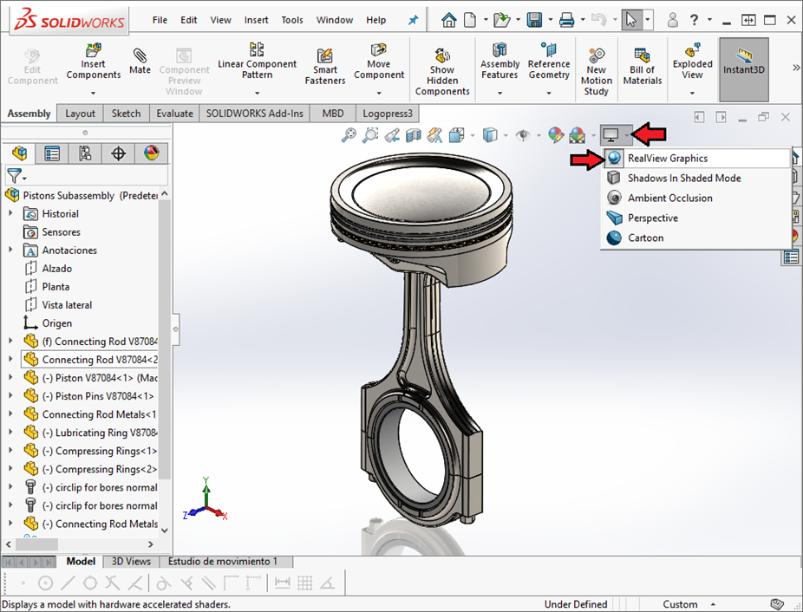Screen dimensions: 803x612
Task: Open the Insert menu
Action: [256, 20]
